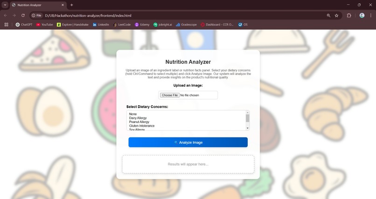Open the LeetCode bookmark
Image resolution: width=376 pixels, height=199 pixels.
pyautogui.click(x=122, y=24)
